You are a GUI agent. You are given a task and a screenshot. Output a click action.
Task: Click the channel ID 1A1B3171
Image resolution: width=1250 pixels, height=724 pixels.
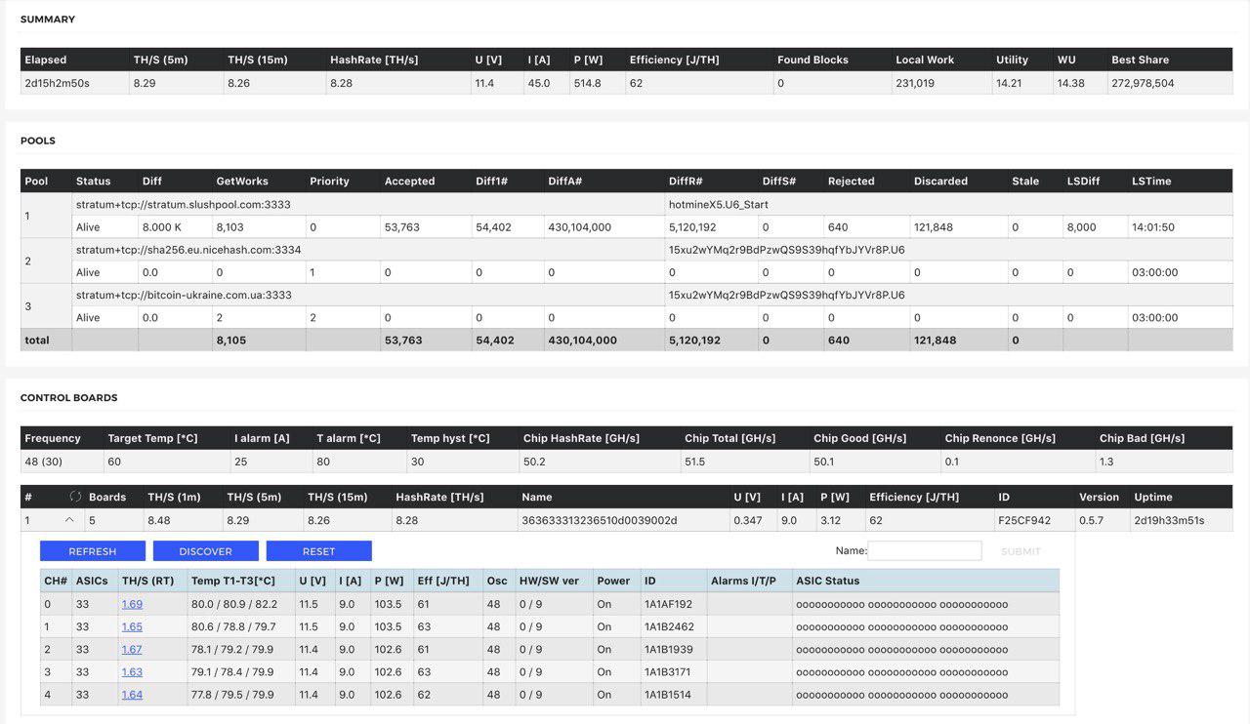(667, 671)
